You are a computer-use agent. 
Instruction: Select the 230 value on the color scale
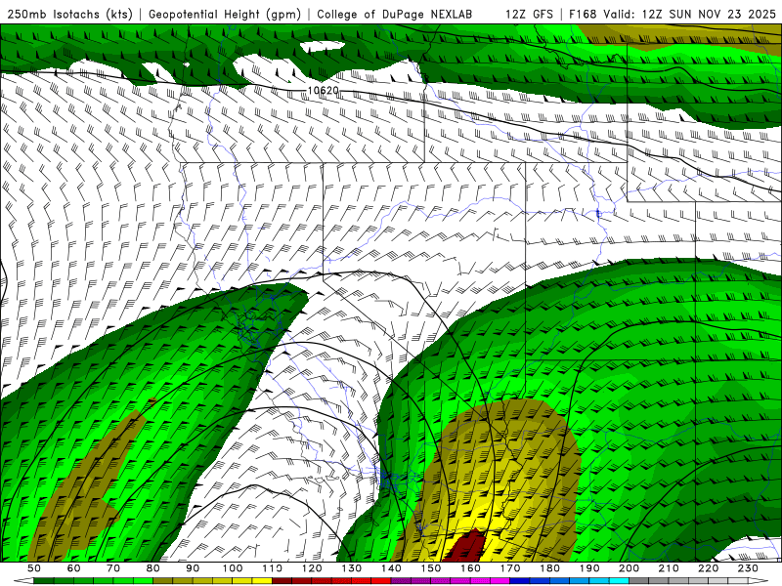point(748,568)
